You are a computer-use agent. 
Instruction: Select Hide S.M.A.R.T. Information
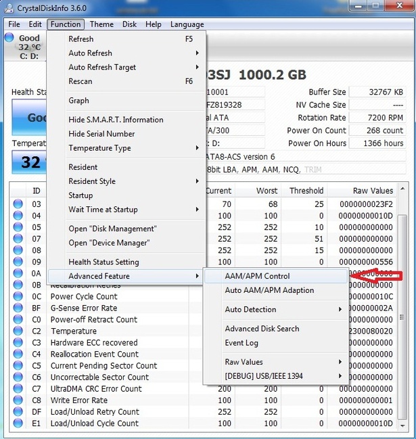pos(125,120)
